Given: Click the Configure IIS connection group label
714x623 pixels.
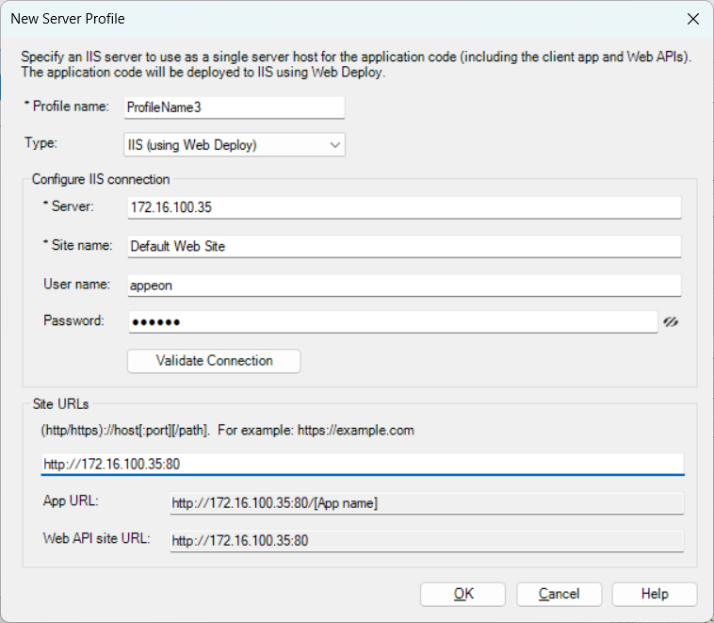Looking at the screenshot, I should (101, 179).
